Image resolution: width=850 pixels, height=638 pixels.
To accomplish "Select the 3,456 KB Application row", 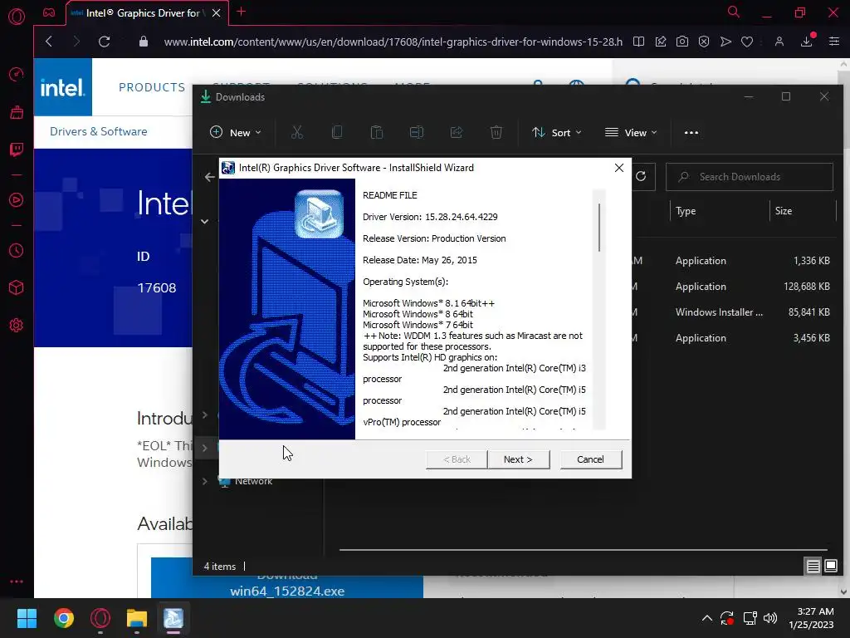I will (x=732, y=338).
